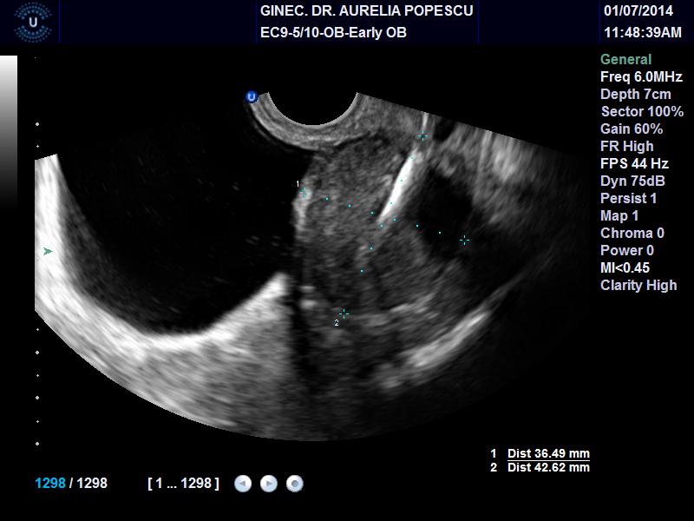The height and width of the screenshot is (521, 694).
Task: Click the U logo at top-left header
Action: point(33,23)
